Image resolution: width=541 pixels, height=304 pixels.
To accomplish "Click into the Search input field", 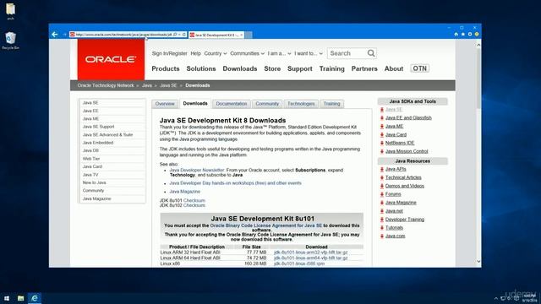I will pyautogui.click(x=347, y=53).
